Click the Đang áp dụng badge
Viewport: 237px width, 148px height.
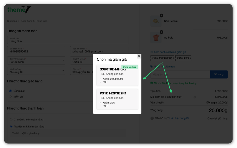[x=129, y=67]
